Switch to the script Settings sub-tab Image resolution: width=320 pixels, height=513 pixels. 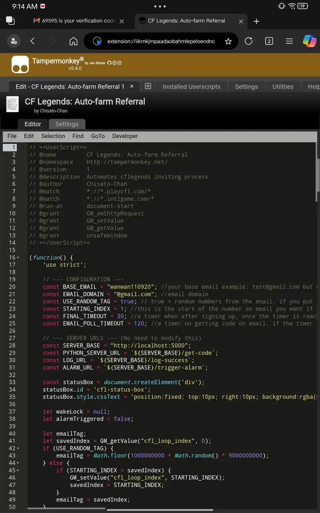67,124
